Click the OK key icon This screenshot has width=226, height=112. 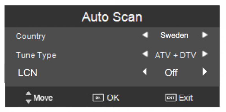[98, 98]
